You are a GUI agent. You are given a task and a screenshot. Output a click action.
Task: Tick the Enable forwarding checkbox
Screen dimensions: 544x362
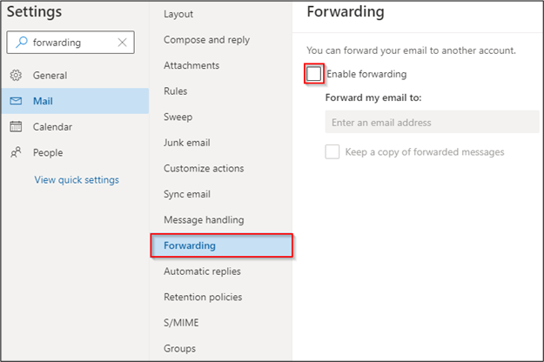click(x=313, y=73)
